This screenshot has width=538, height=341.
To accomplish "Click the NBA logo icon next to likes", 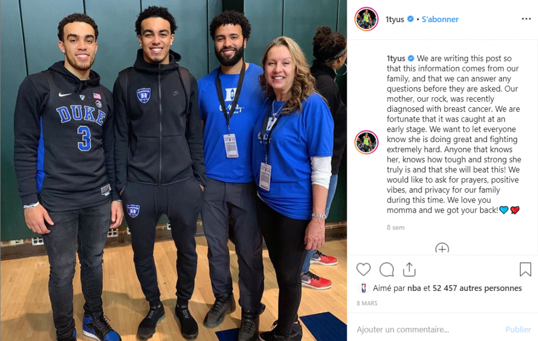I will 364,288.
